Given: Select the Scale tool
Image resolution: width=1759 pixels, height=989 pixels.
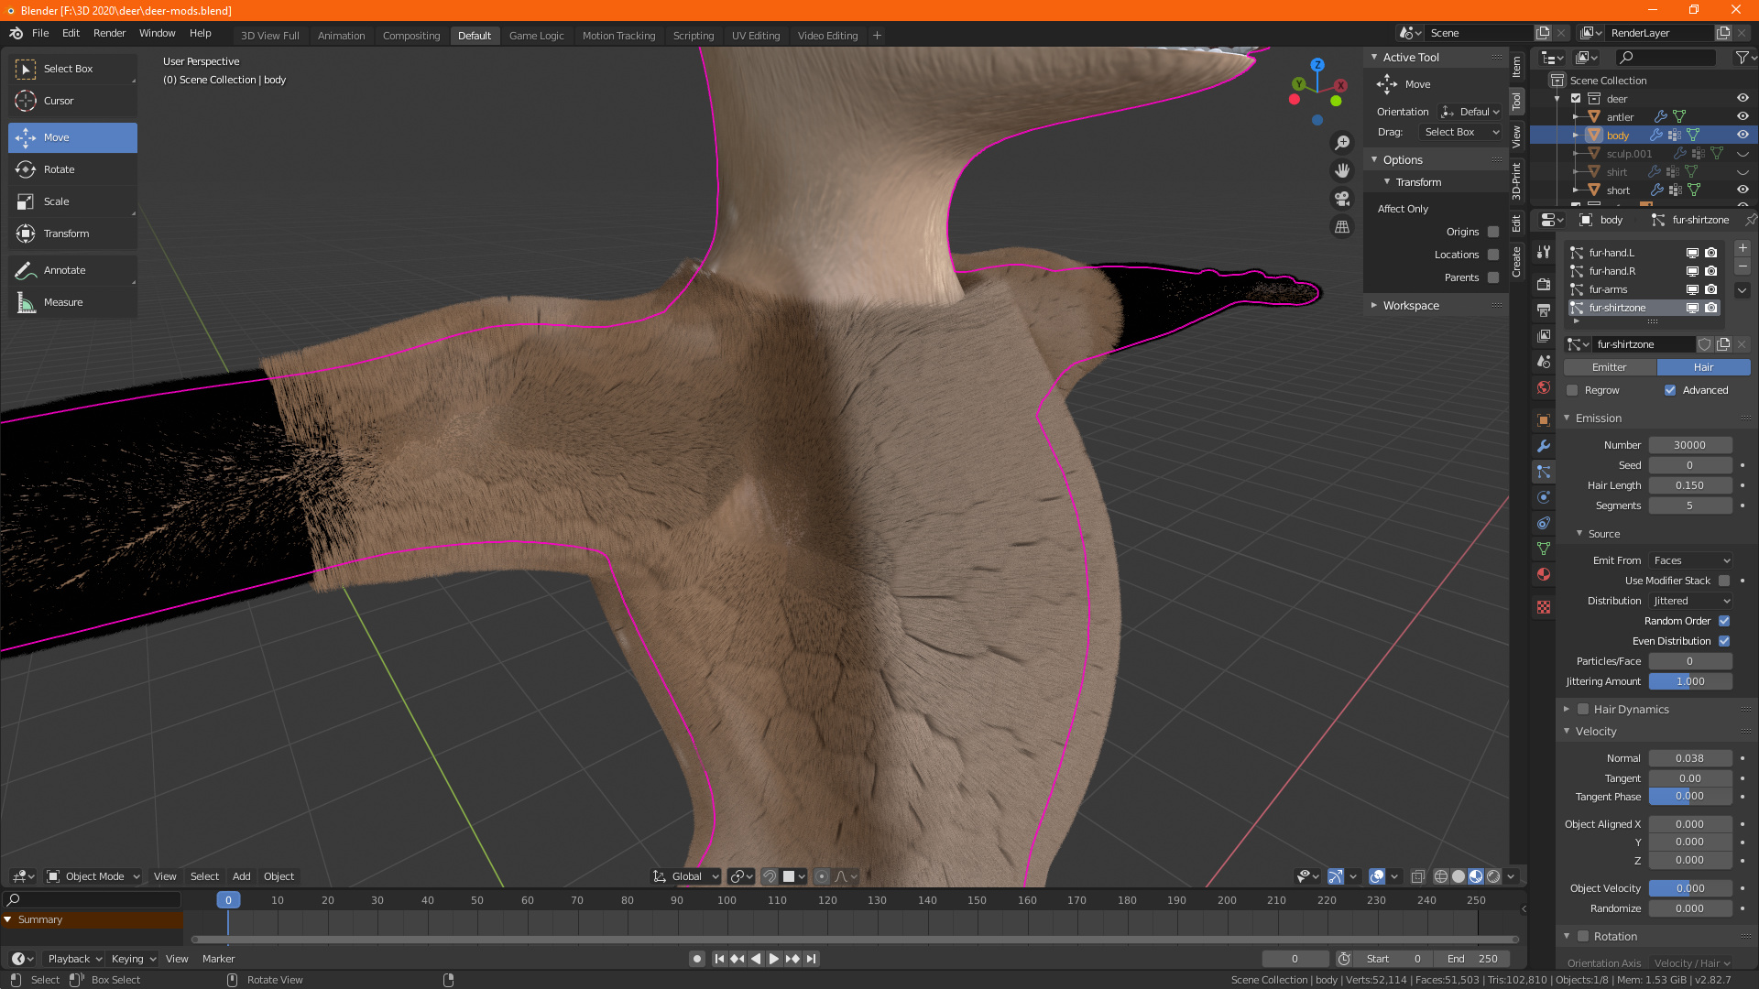Looking at the screenshot, I should pos(72,201).
